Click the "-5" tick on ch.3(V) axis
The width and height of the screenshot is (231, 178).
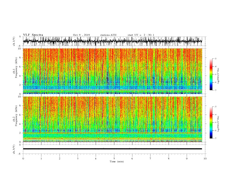coord(20,154)
